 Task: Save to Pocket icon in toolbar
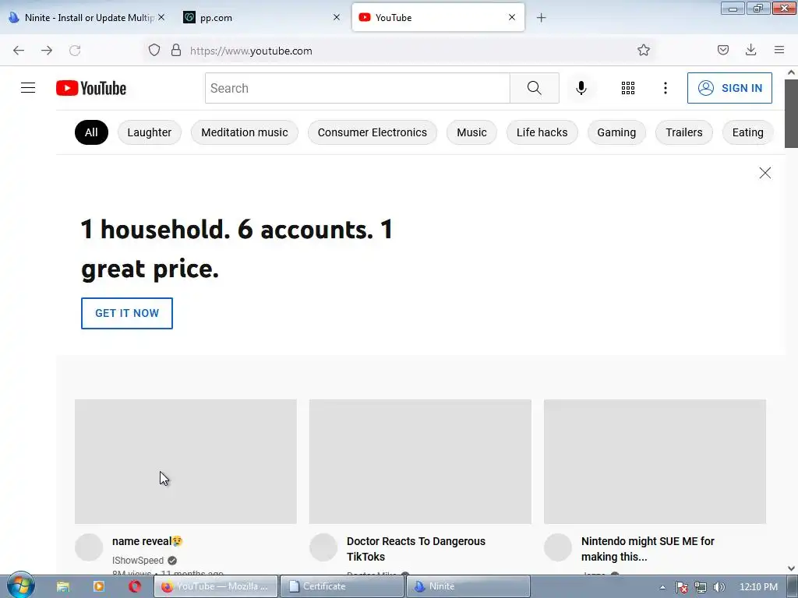click(723, 51)
